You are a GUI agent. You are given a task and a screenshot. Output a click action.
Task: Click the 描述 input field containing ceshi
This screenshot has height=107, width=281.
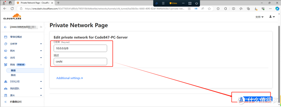(80, 61)
